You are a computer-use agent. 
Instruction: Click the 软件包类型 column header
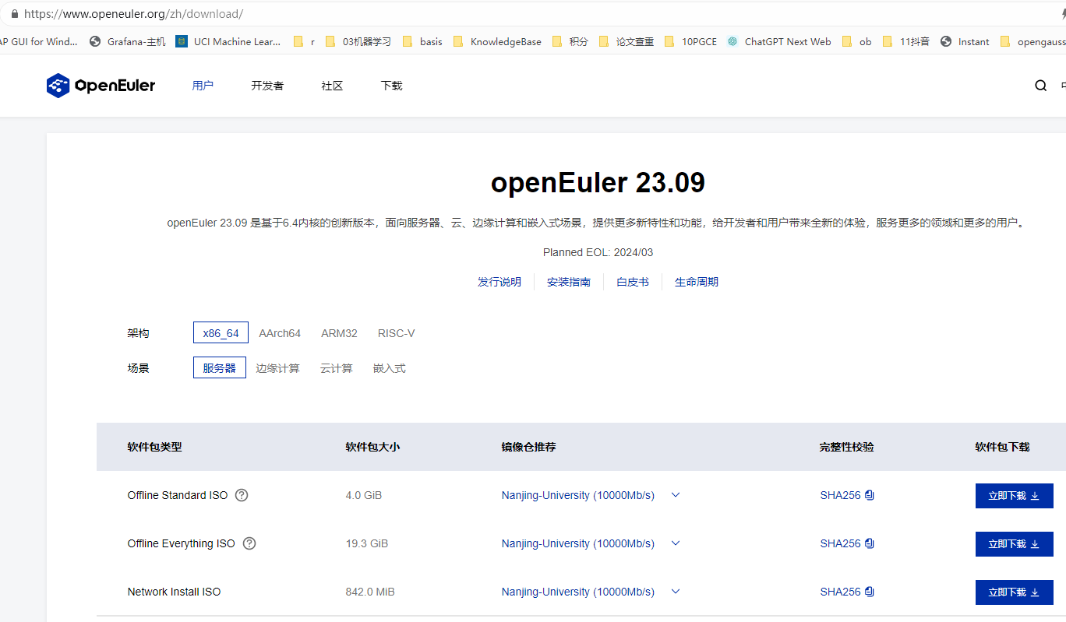[154, 447]
